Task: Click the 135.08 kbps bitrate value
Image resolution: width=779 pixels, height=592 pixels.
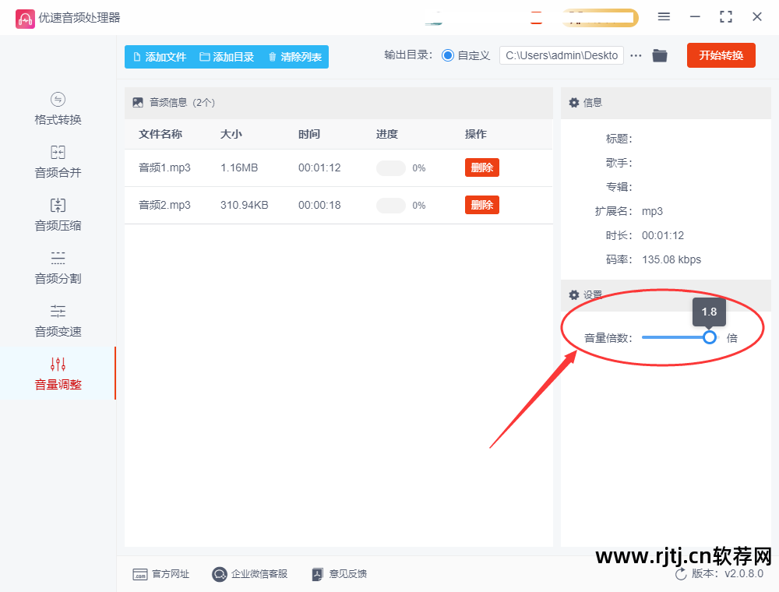Action: pyautogui.click(x=671, y=259)
